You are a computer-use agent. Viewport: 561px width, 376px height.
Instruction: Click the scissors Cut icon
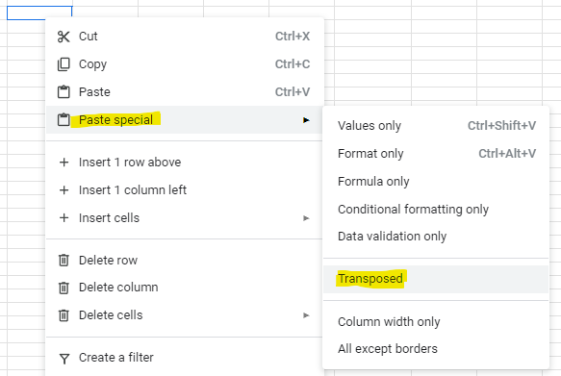tap(64, 37)
